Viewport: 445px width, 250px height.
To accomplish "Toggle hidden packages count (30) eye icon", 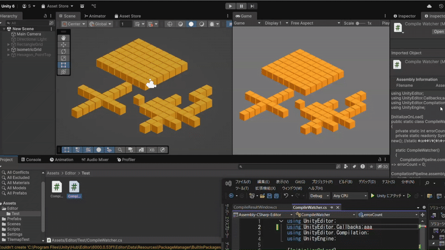I will (x=382, y=167).
